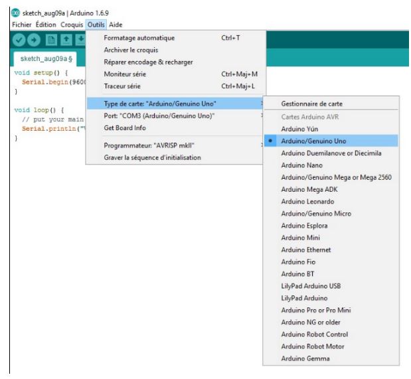Click the '// put your main' comment line
This screenshot has height=379, width=411.
(x=53, y=119)
